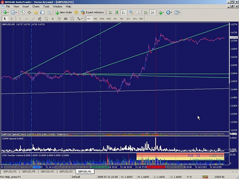
Task: Toggle chart Auto Scroll
Action: 146,12
